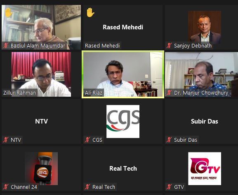Click Sanjoy Debnath's profile photo

coord(205,27)
